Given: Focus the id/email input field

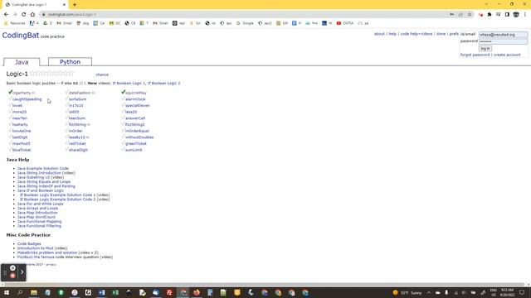Looking at the screenshot, I should coord(503,35).
